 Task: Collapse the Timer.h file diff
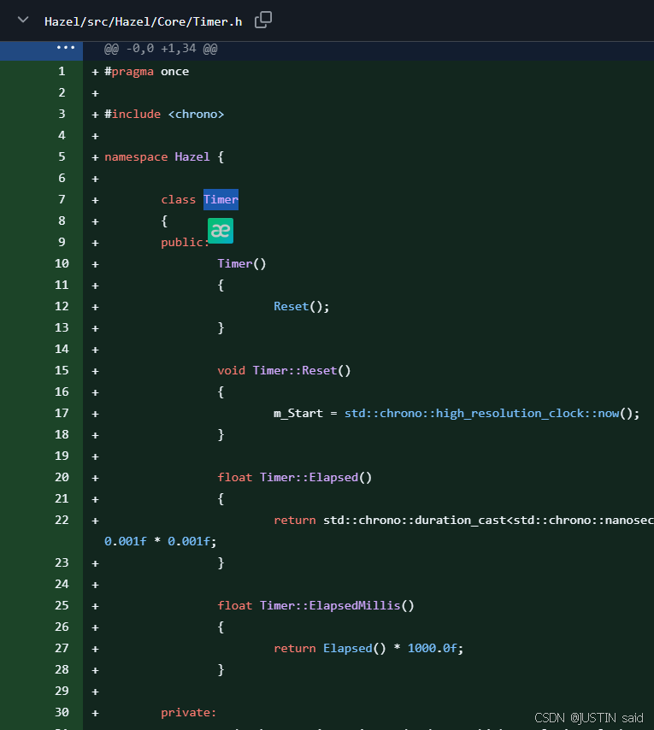click(23, 21)
